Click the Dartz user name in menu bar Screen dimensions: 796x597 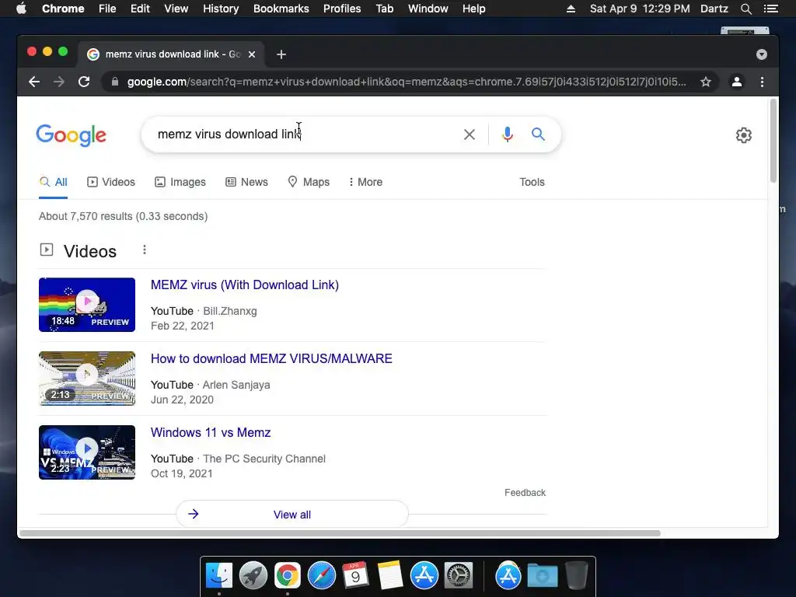tap(714, 9)
